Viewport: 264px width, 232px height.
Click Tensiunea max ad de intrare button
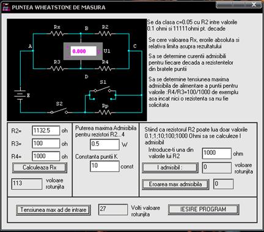[53, 210]
